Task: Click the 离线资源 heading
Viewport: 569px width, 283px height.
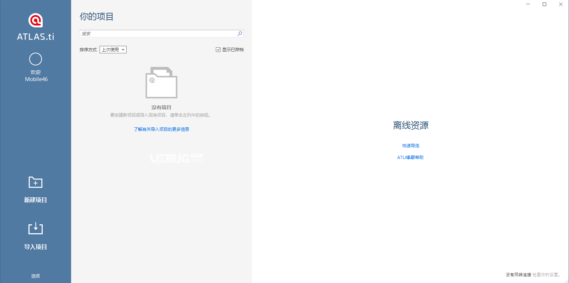Action: 411,125
